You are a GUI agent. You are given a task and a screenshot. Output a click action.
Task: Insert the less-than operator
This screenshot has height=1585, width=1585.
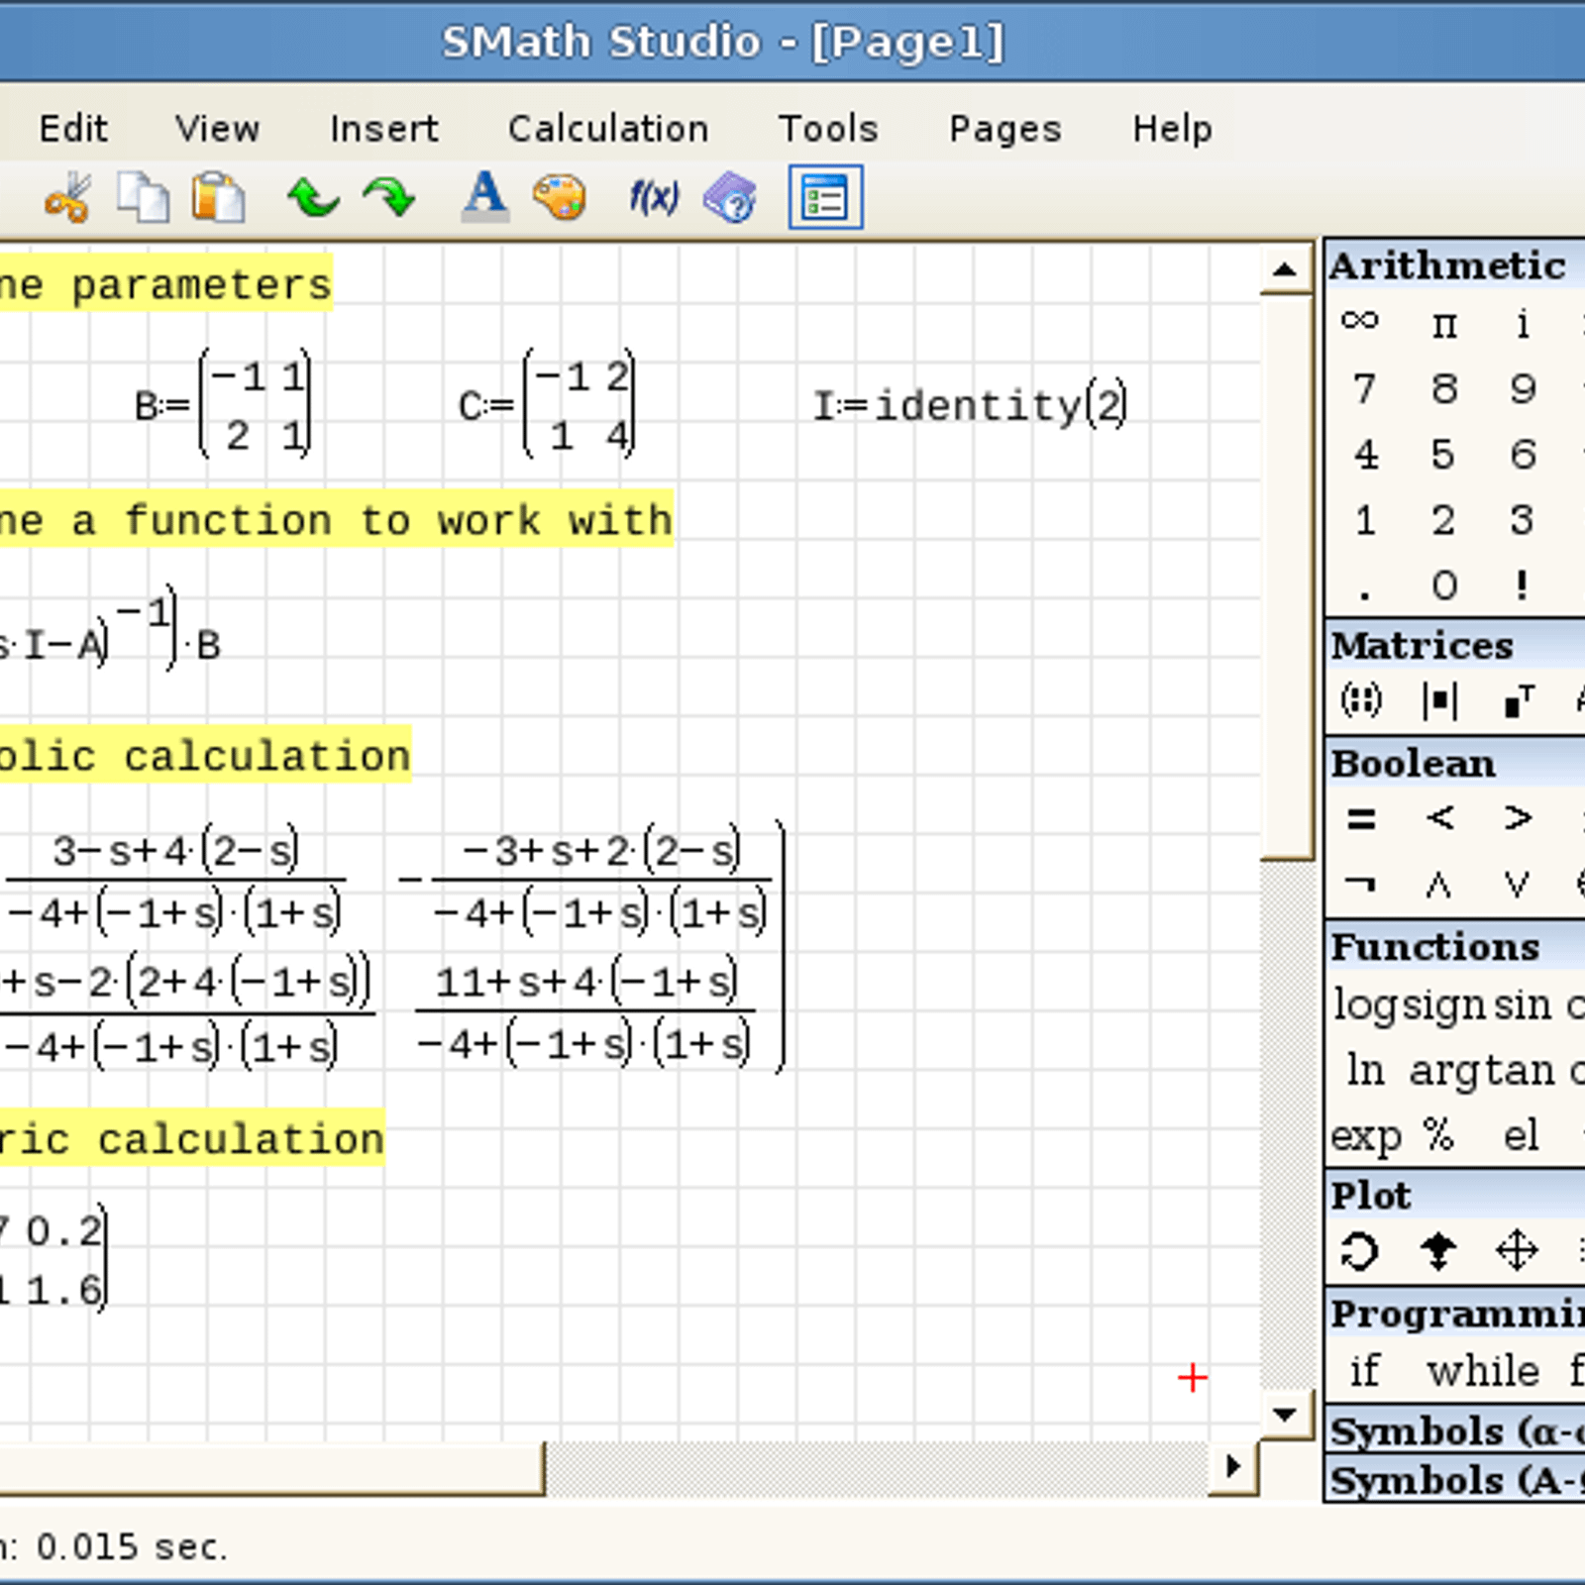[x=1440, y=818]
